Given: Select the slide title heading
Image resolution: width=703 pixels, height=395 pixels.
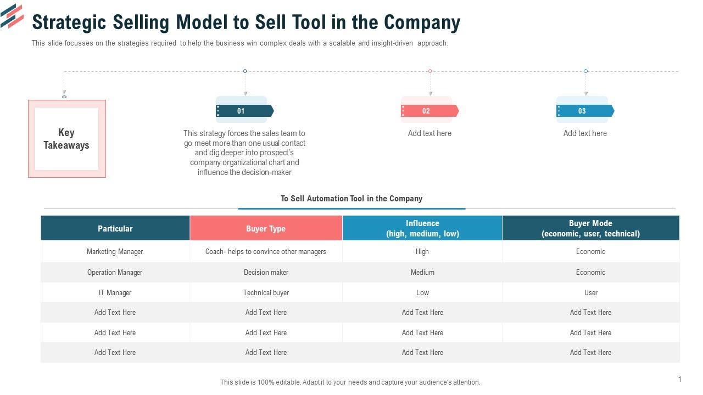Looking at the screenshot, I should pyautogui.click(x=246, y=22).
